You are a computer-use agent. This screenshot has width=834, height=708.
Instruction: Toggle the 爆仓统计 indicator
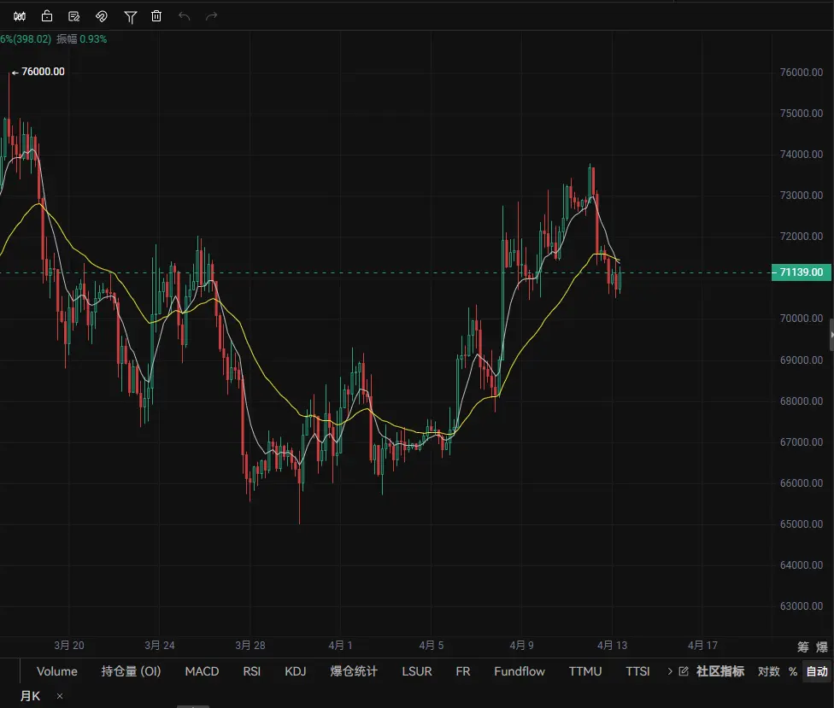tap(354, 671)
